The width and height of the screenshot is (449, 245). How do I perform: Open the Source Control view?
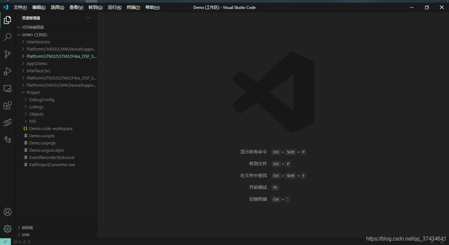point(7,54)
